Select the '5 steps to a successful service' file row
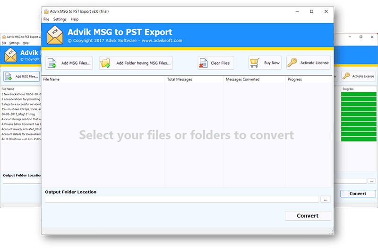The image size is (378, 248). pos(21,104)
